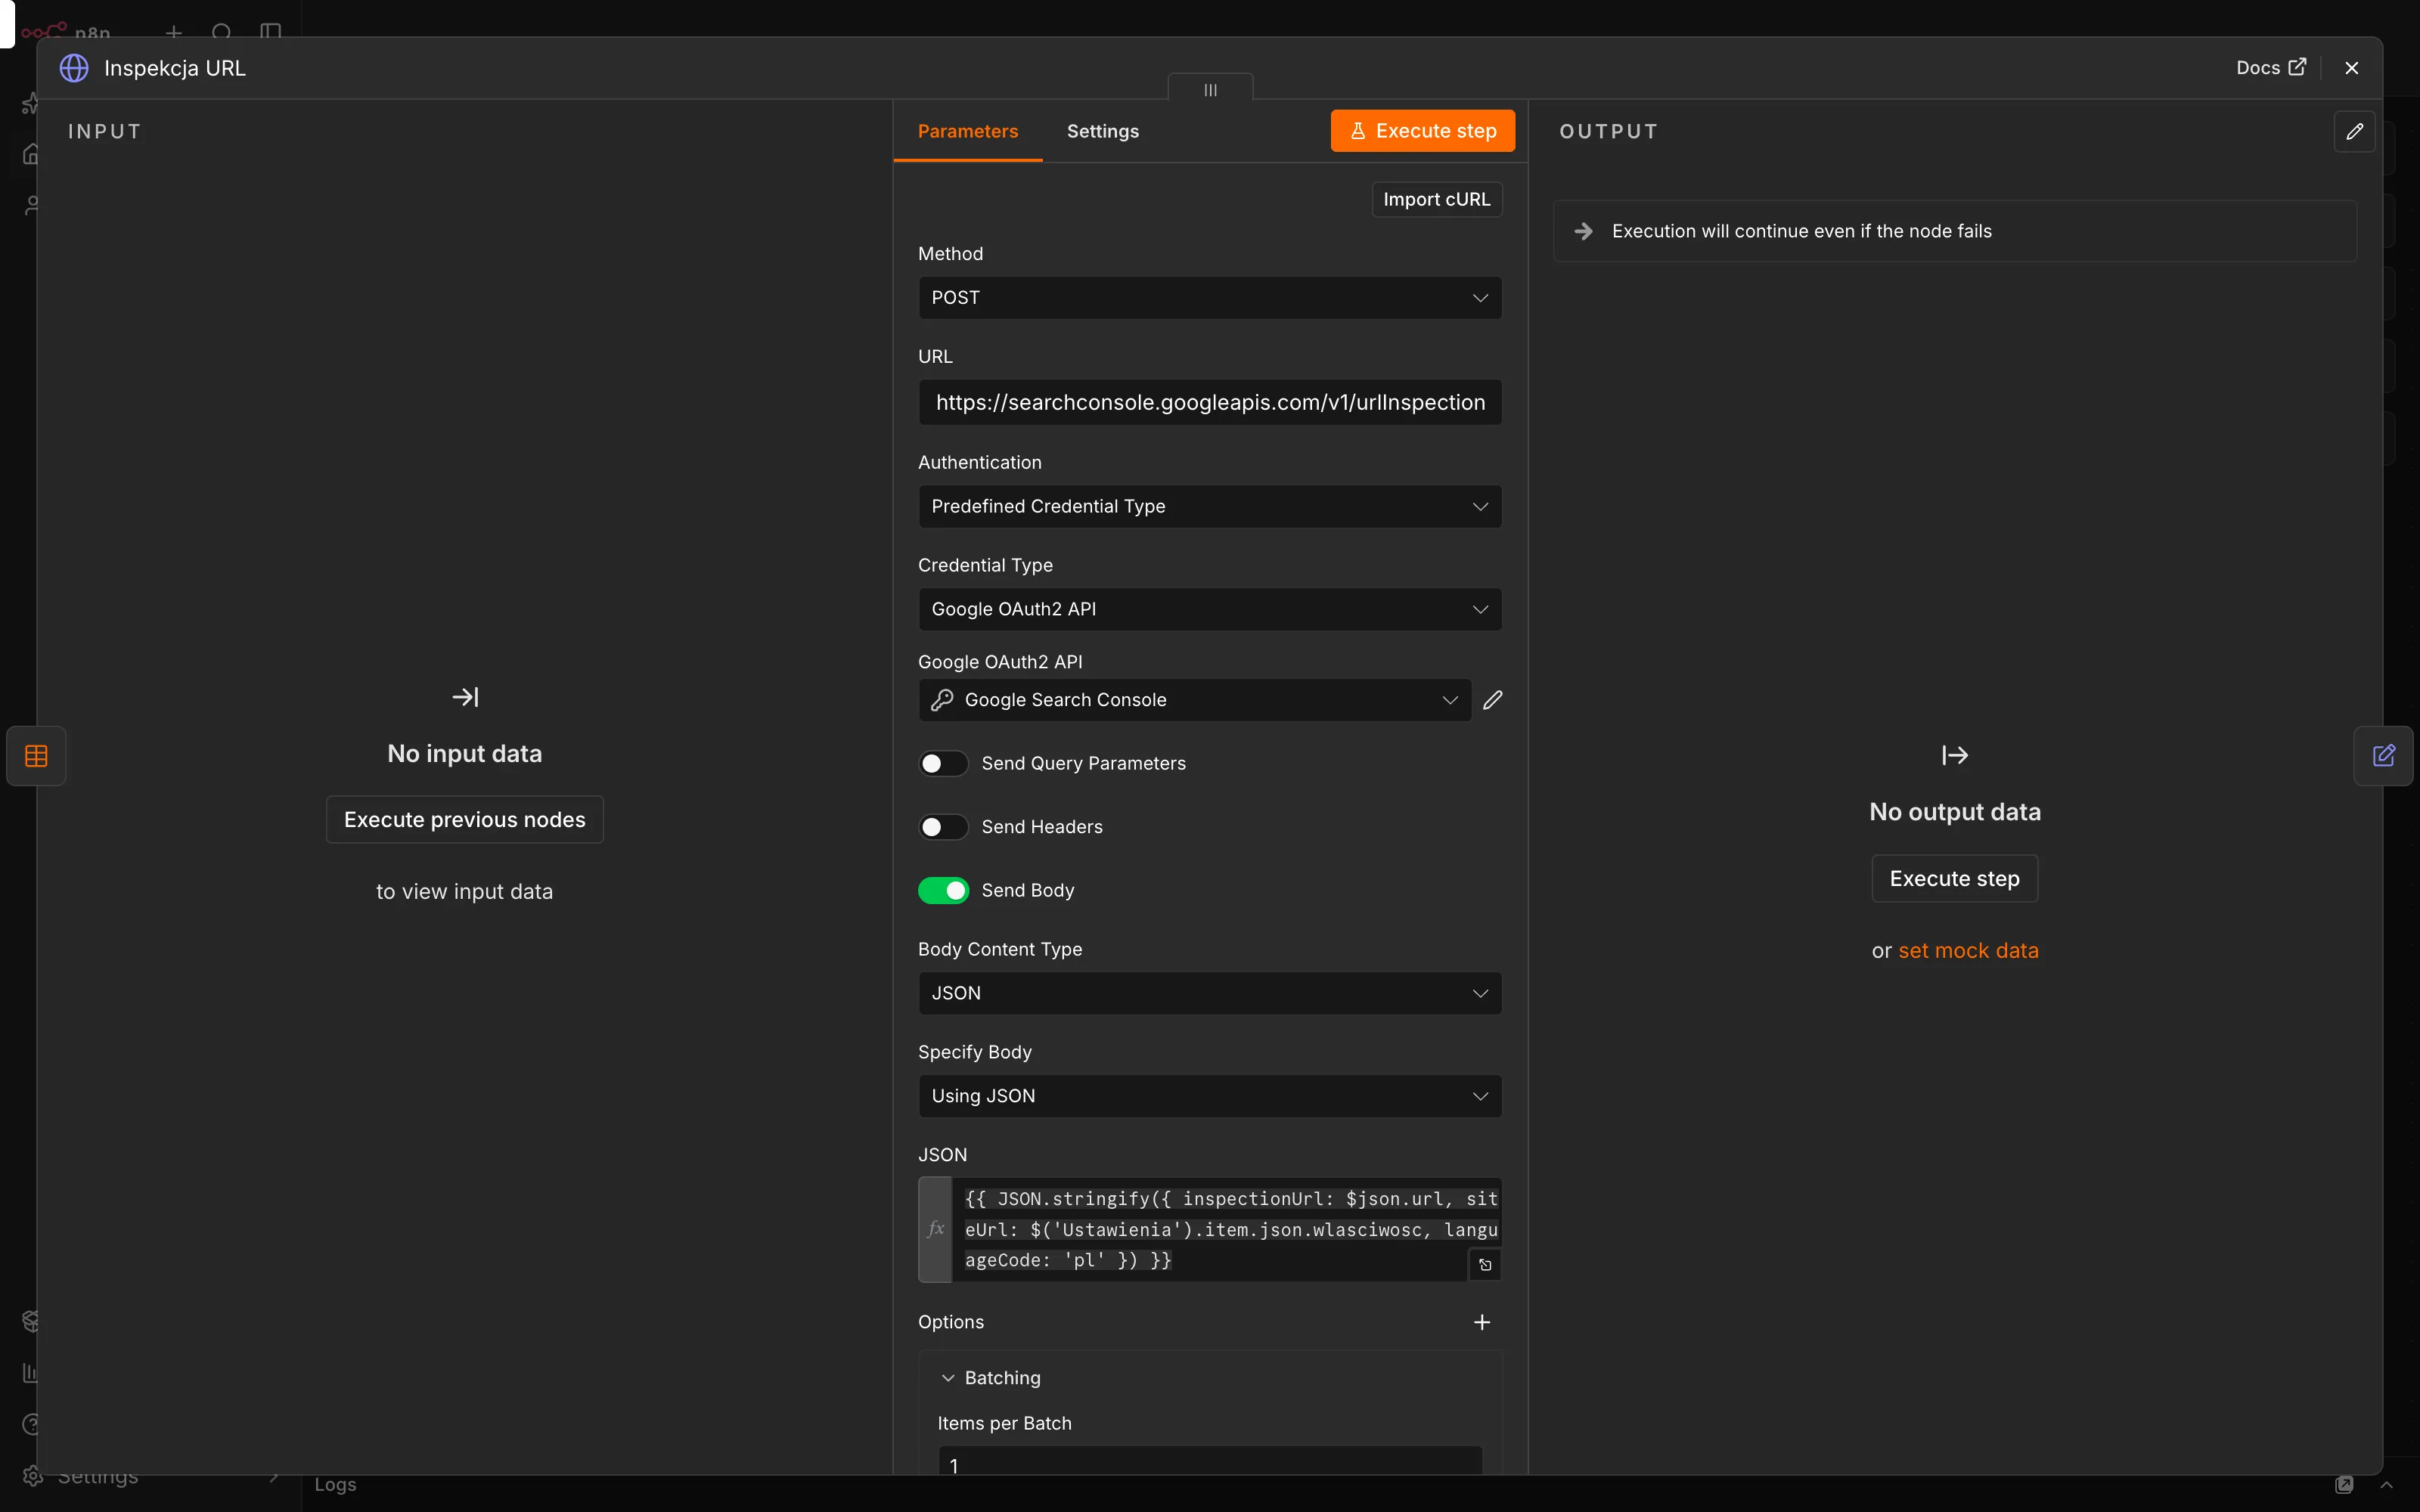Viewport: 2420px width, 1512px height.
Task: Enable the Send Headers switch
Action: coord(943,827)
